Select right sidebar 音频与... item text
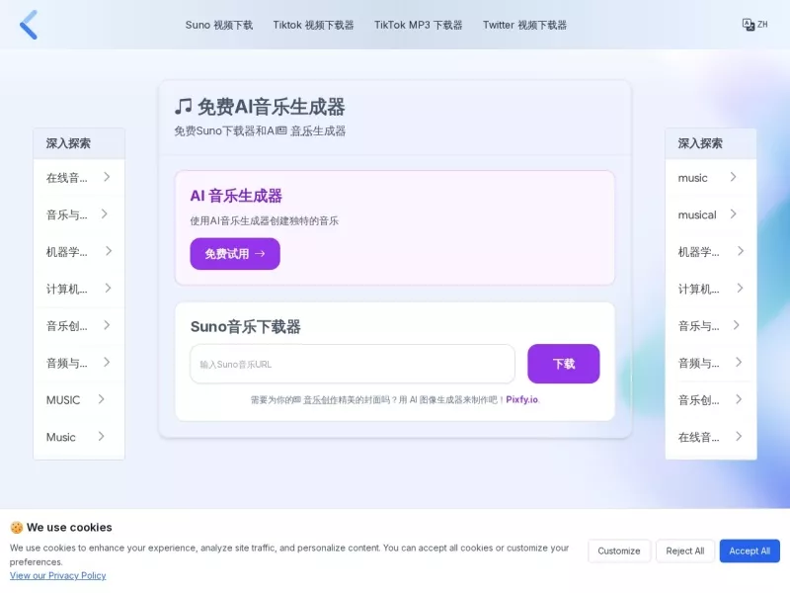This screenshot has height=593, width=790. [x=698, y=363]
